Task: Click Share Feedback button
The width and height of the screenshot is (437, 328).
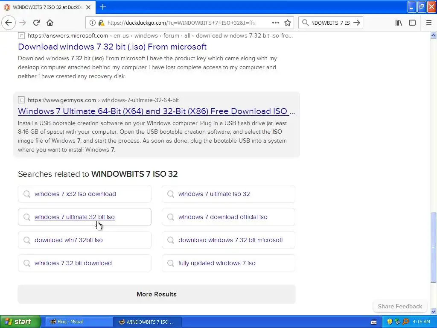Action: 400,306
